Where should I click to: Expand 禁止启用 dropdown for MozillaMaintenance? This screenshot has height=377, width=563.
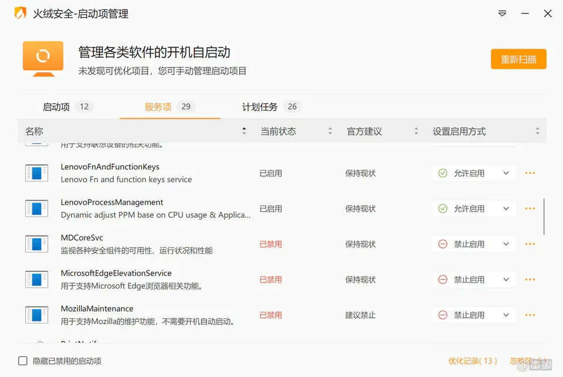click(474, 315)
